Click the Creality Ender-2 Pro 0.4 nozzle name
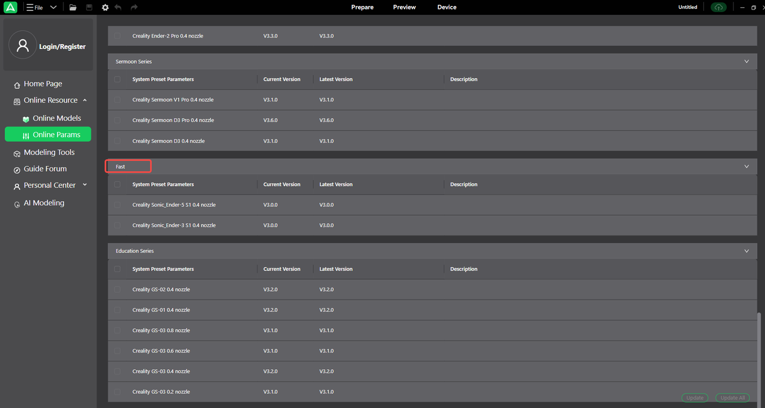765x408 pixels. pos(167,36)
